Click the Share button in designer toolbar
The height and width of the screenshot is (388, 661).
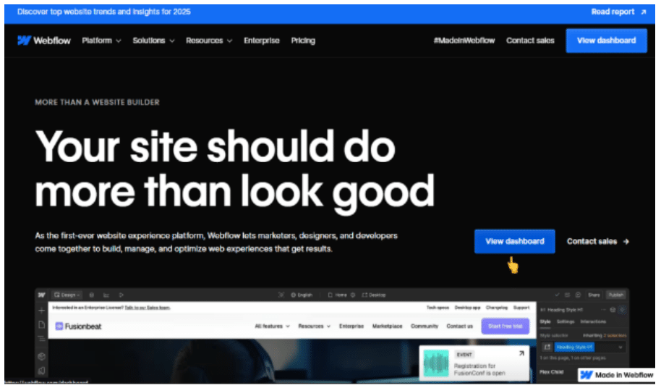pos(594,295)
